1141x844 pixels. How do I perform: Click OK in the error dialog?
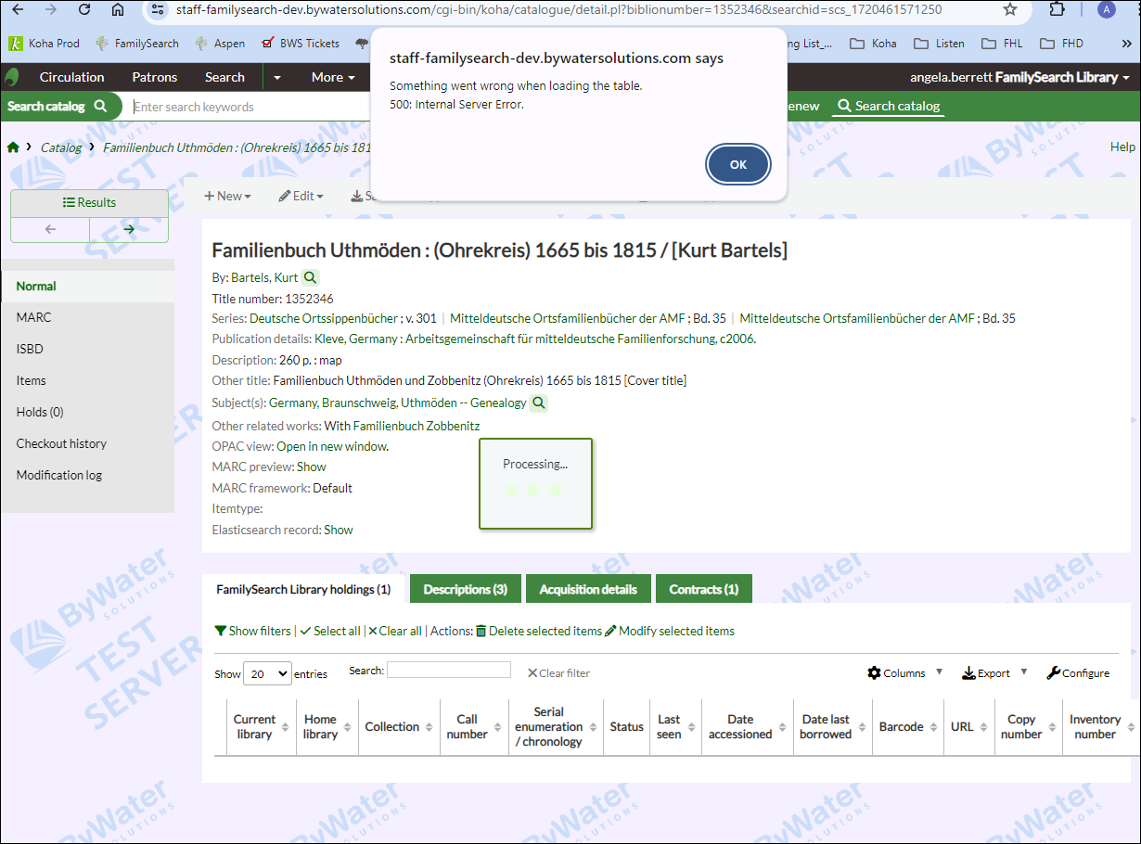coord(737,164)
